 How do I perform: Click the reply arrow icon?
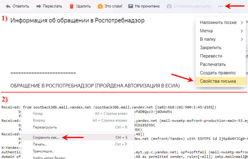point(8,6)
